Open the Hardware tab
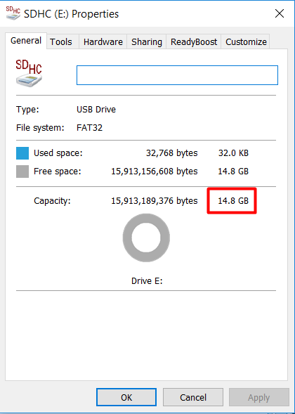Image resolution: width=295 pixels, height=414 pixels. [x=103, y=41]
